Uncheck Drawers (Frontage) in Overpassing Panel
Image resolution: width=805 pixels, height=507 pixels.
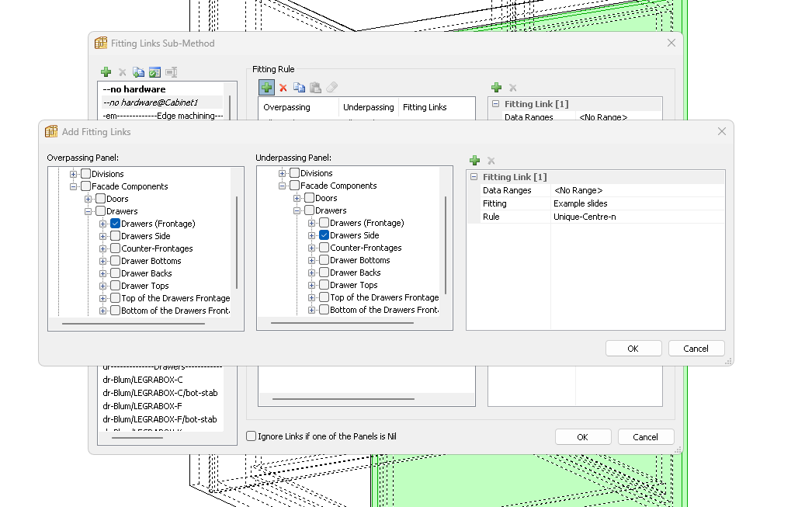115,224
